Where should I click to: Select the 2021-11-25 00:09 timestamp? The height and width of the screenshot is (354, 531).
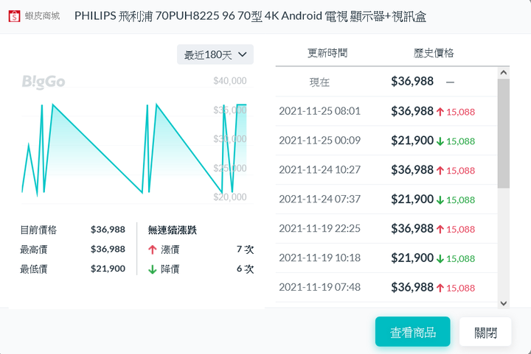(319, 141)
